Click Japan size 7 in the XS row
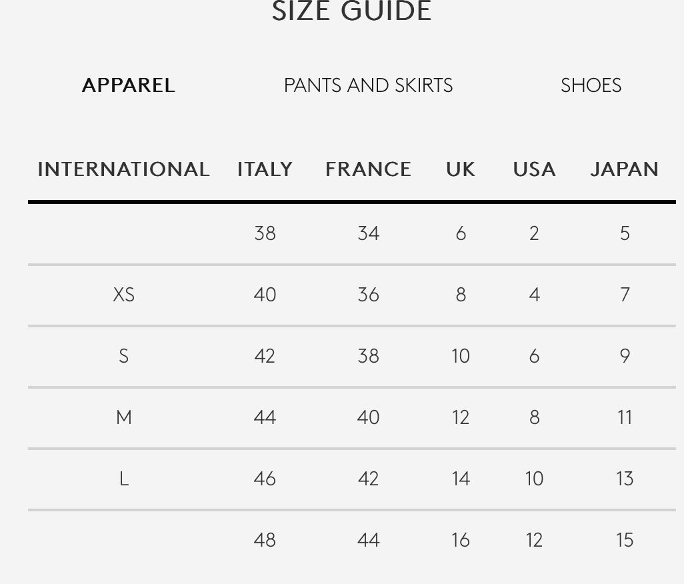The height and width of the screenshot is (584, 684). coord(625,295)
